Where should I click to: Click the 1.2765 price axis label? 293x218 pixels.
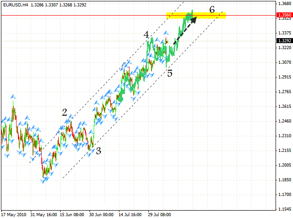pyautogui.click(x=285, y=92)
